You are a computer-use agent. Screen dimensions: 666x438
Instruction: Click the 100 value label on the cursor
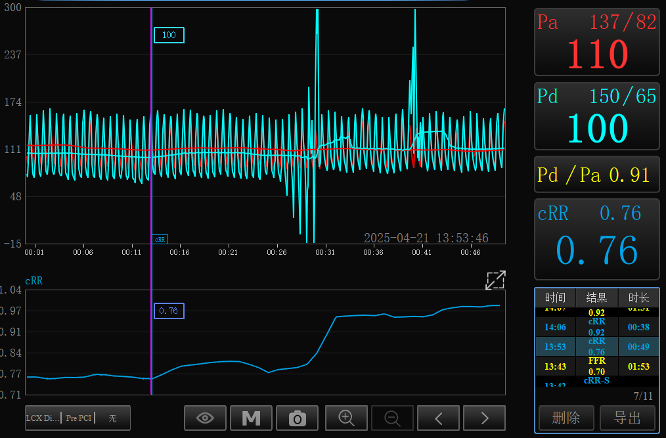(169, 35)
